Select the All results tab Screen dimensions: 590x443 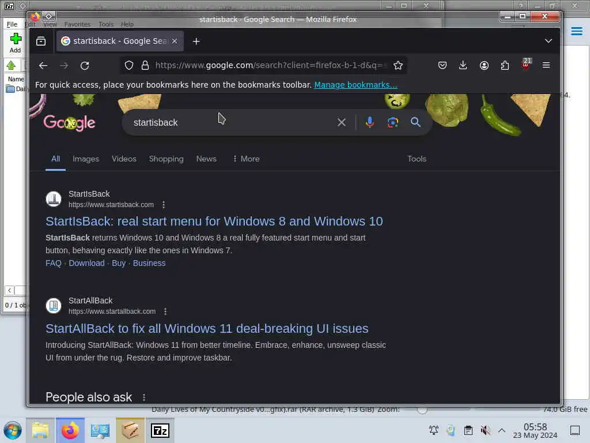pos(55,159)
